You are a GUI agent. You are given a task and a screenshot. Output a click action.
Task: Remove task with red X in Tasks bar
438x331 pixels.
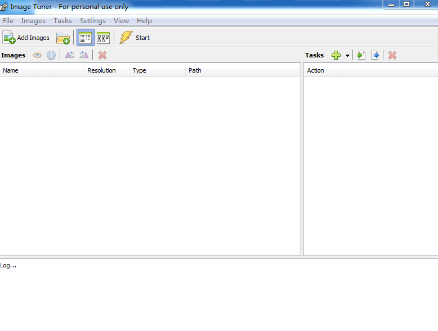[392, 55]
